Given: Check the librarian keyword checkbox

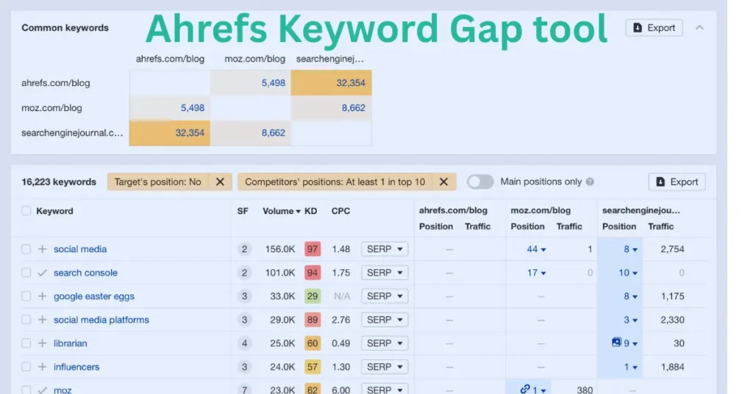Looking at the screenshot, I should [x=26, y=343].
